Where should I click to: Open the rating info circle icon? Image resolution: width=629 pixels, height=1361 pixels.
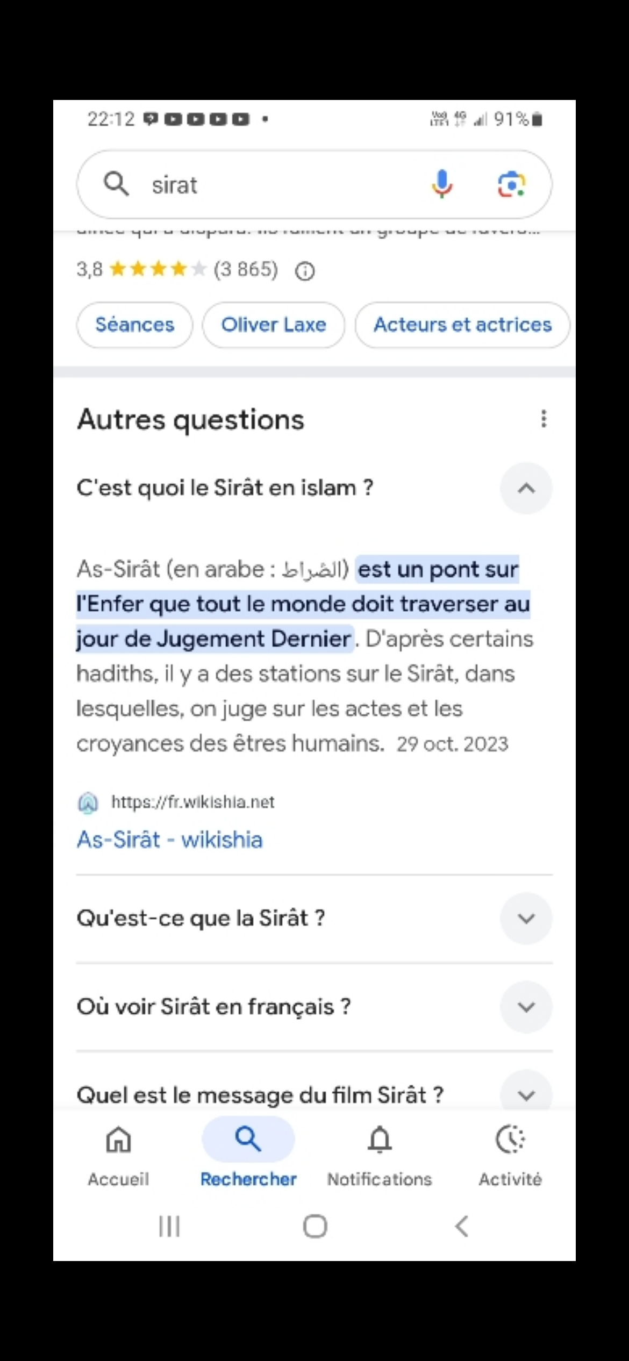(x=305, y=271)
